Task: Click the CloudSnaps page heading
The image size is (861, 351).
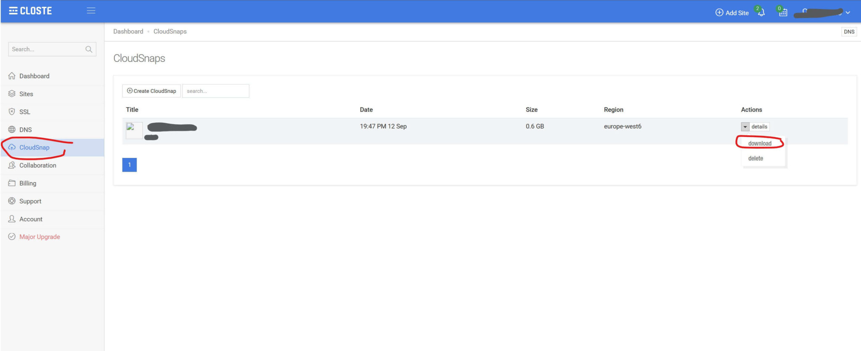Action: pos(139,58)
